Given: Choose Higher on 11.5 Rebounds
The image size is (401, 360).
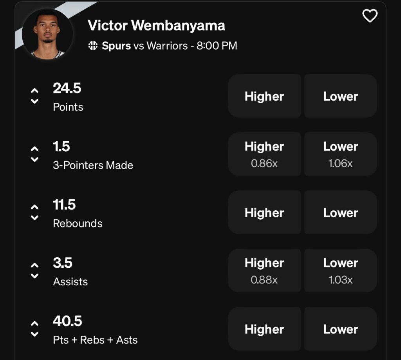Looking at the screenshot, I should (x=264, y=212).
